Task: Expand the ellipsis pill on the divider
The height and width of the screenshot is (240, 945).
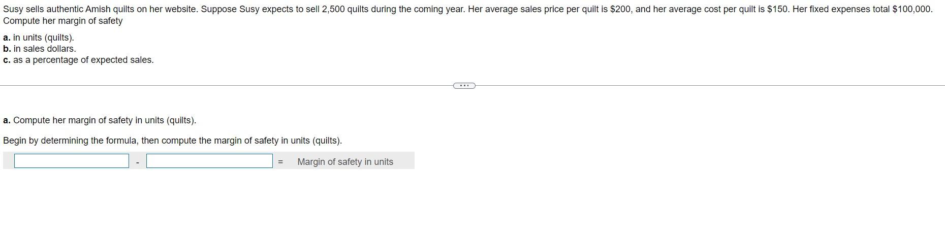Action: (464, 86)
